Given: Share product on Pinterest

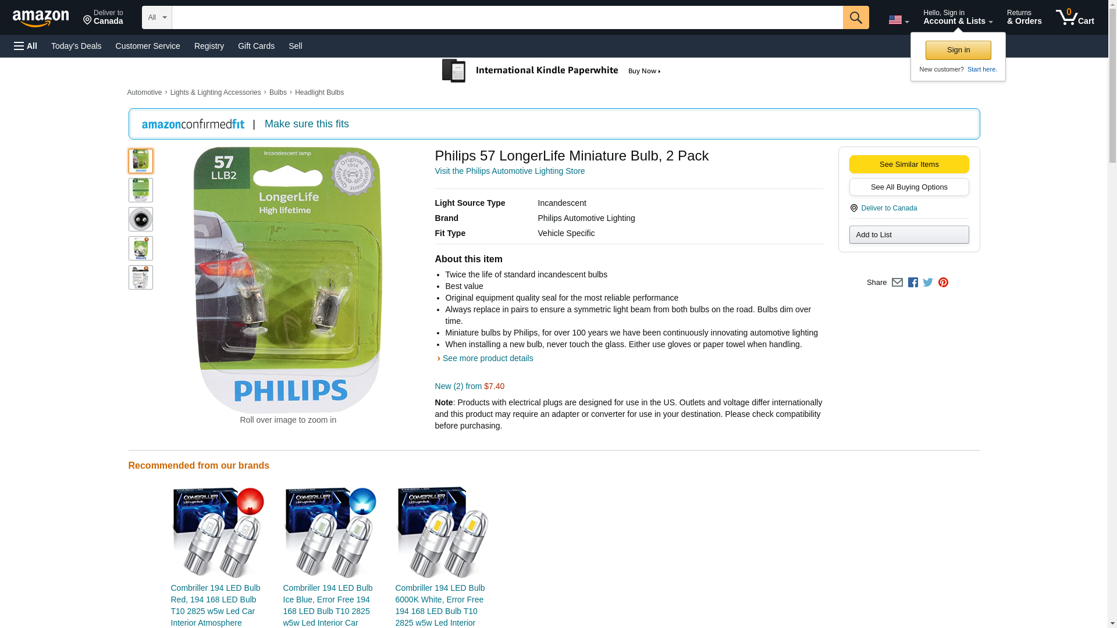Looking at the screenshot, I should 943,283.
